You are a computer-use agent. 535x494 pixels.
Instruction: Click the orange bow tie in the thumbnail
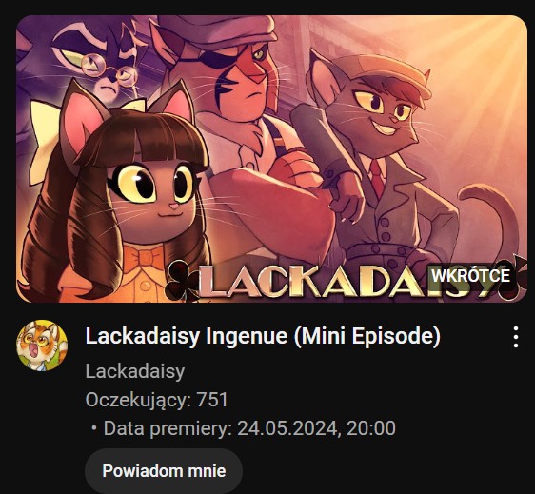144,258
